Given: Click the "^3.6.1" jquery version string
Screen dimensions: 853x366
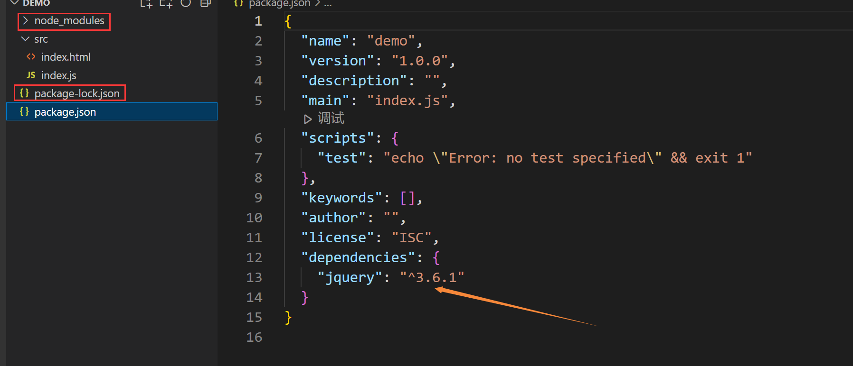Looking at the screenshot, I should click(x=432, y=277).
